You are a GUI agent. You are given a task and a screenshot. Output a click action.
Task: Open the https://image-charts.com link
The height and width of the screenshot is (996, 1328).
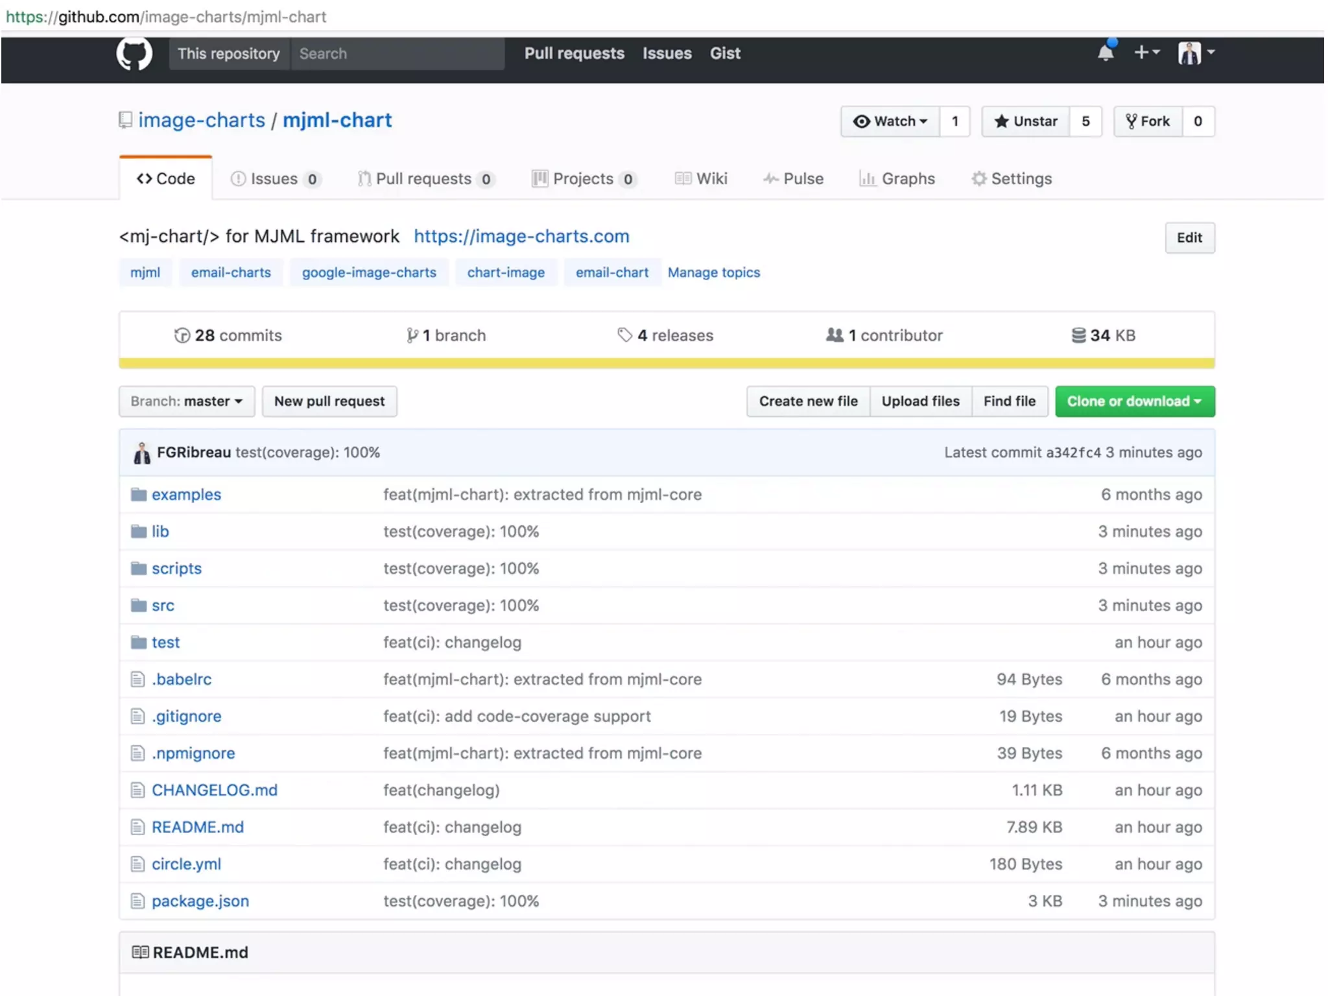coord(521,237)
